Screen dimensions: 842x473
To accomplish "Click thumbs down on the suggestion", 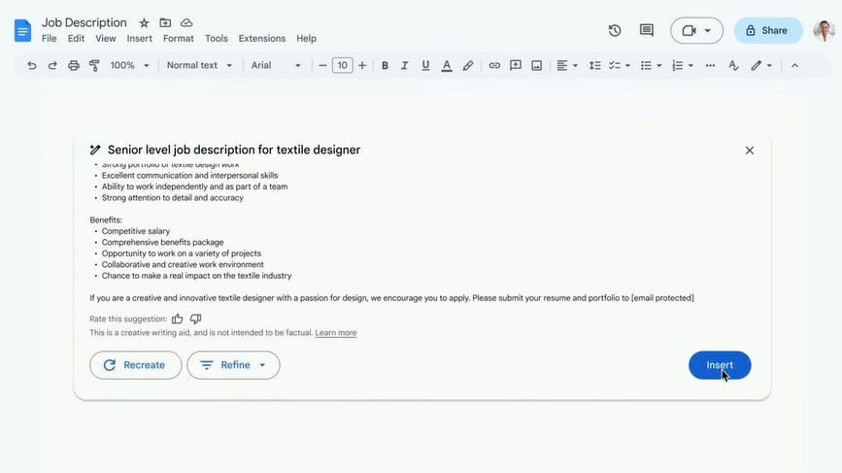I will pyautogui.click(x=196, y=319).
